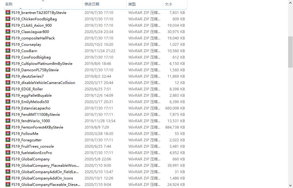This screenshot has width=293, height=188.
Task: Sort files by the 名称 column header
Action: coord(9,4)
